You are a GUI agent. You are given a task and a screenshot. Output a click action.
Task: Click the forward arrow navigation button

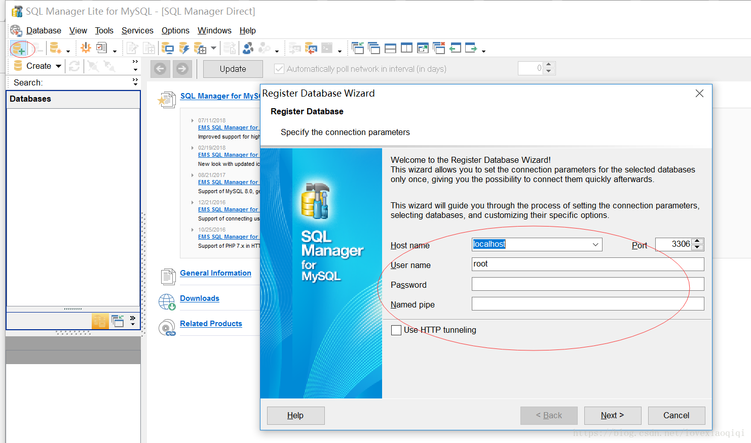[x=182, y=69]
